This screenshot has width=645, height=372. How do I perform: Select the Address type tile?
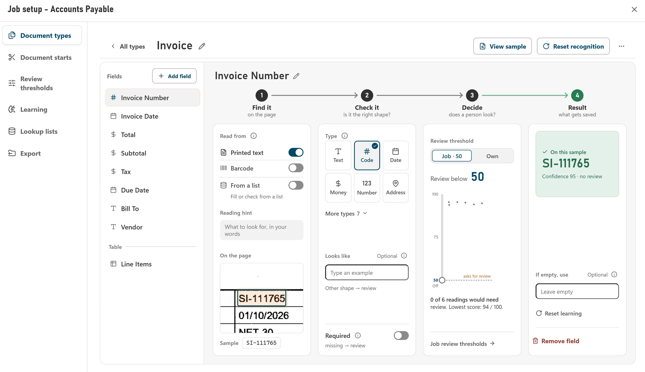396,188
